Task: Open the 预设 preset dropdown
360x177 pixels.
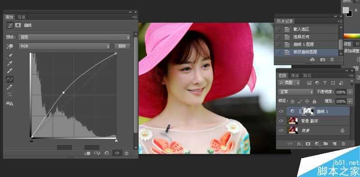Action: click(x=74, y=37)
